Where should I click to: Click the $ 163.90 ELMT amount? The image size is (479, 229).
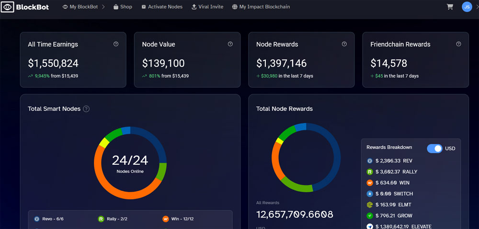point(392,205)
